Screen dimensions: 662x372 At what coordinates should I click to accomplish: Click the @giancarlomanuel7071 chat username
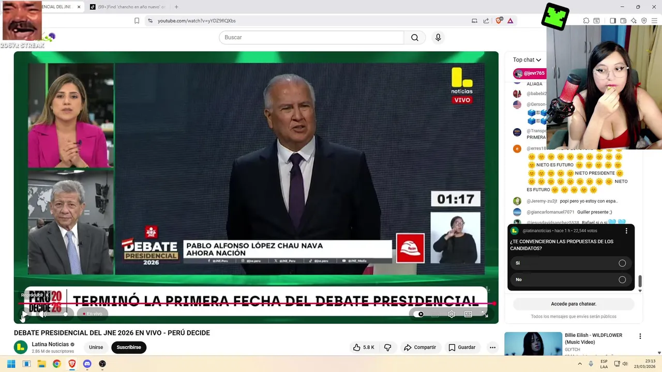point(550,212)
